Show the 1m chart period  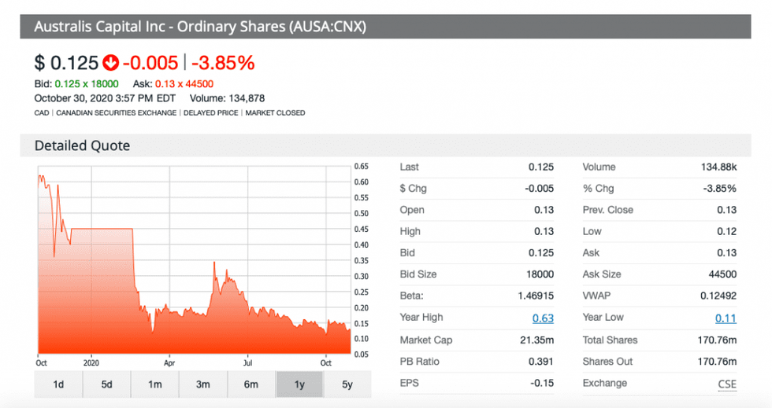155,384
